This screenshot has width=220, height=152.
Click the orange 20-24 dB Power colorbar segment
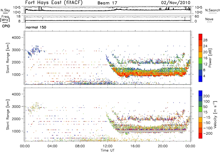[200, 49]
